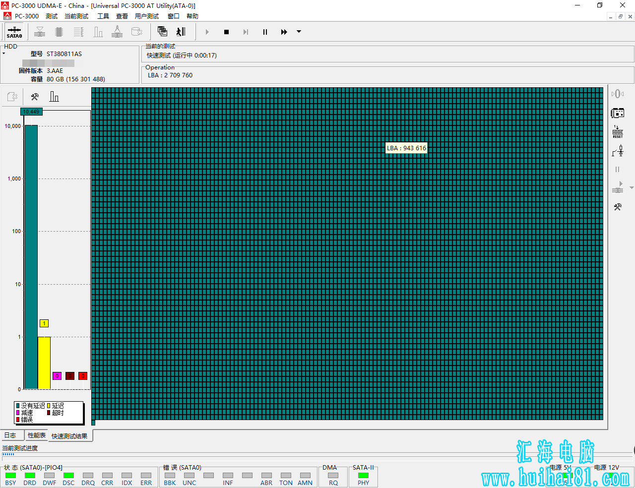Open the wrench-hammer tools icon in right sidebar
The image size is (635, 488).
618,207
